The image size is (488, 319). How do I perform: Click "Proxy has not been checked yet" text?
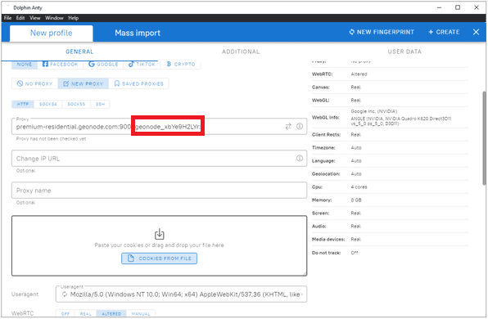(x=51, y=139)
